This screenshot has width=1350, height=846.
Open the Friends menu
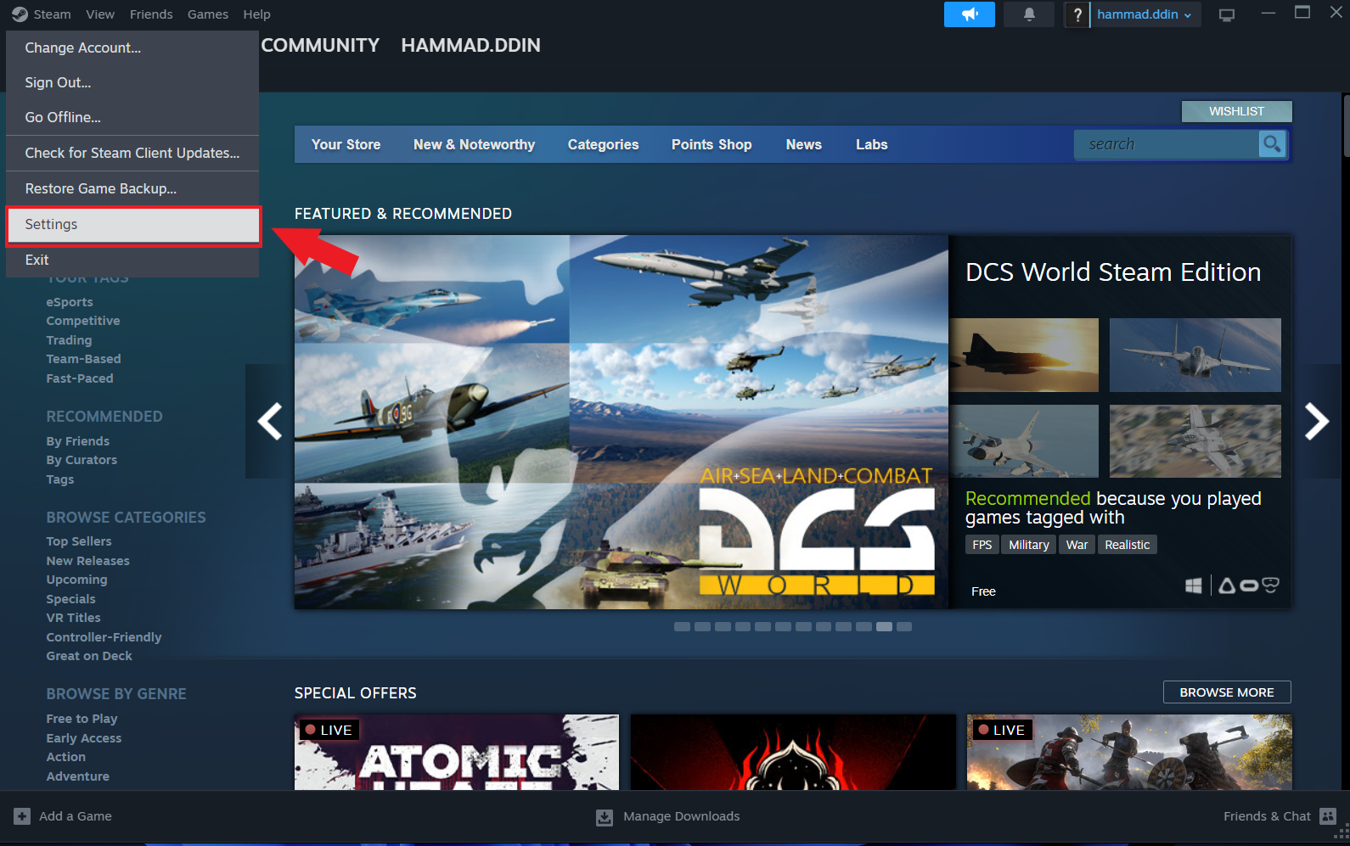(x=151, y=14)
